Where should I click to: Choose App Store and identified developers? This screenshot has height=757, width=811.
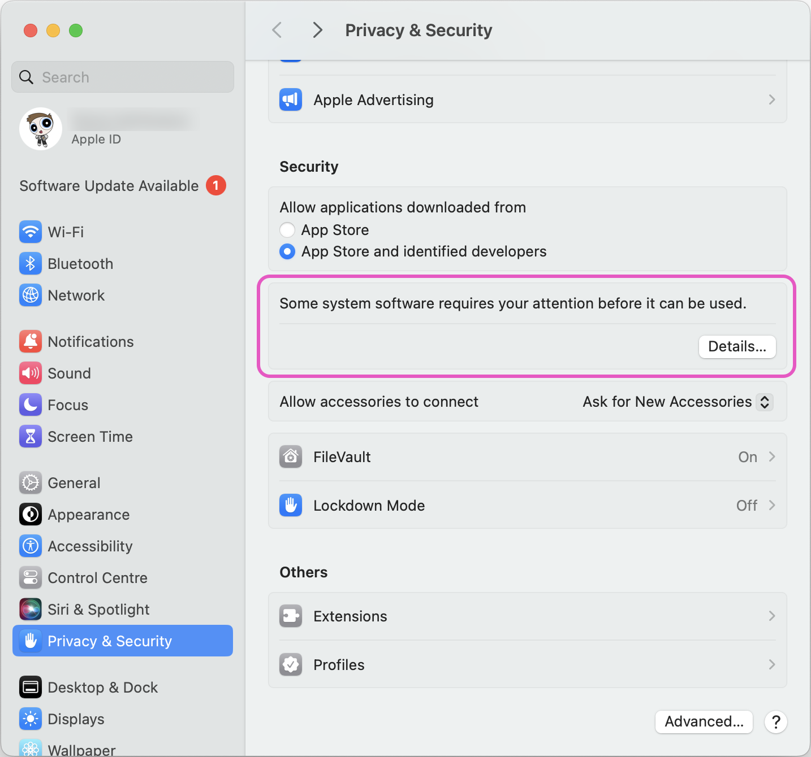click(287, 251)
